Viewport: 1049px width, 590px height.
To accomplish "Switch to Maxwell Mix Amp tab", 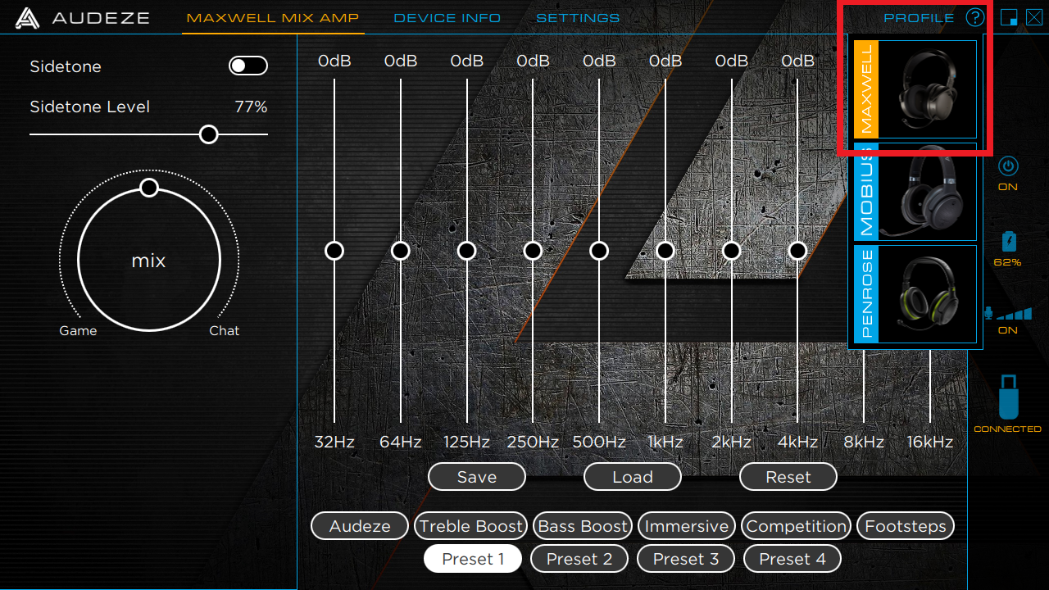I will 273,18.
